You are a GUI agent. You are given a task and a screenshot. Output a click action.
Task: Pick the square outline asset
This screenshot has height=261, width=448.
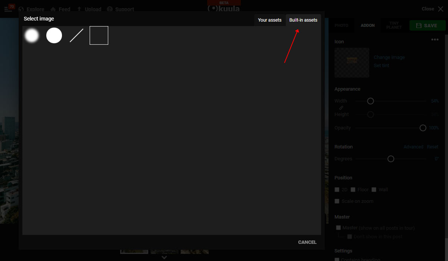click(99, 35)
